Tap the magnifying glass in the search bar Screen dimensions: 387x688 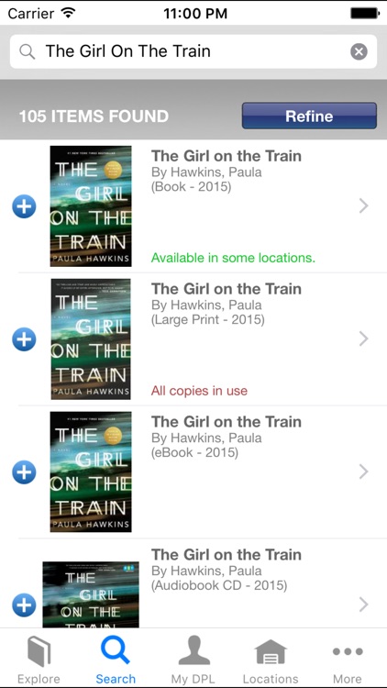pyautogui.click(x=28, y=51)
